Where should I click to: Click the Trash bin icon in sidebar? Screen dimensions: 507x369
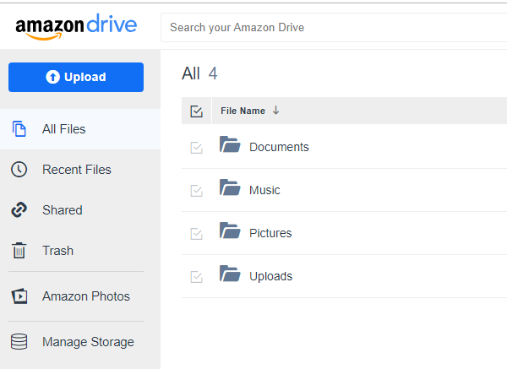click(19, 251)
